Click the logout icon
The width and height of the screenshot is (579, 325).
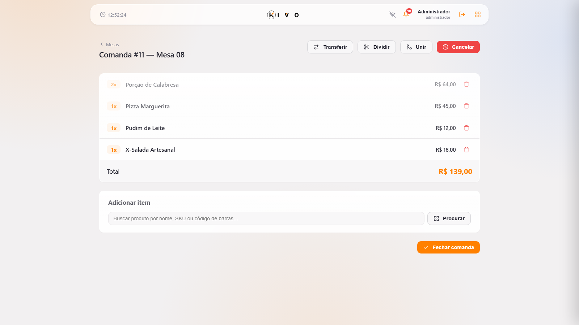(x=462, y=14)
